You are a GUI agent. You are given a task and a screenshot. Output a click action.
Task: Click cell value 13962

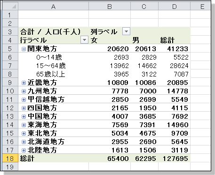pyautogui.click(x=119, y=66)
